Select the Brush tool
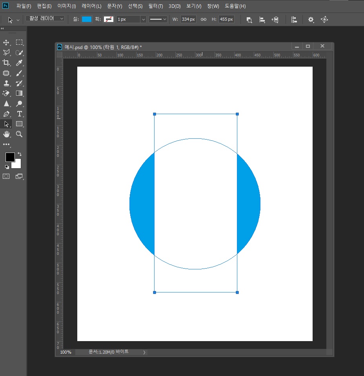364x376 pixels. click(19, 73)
